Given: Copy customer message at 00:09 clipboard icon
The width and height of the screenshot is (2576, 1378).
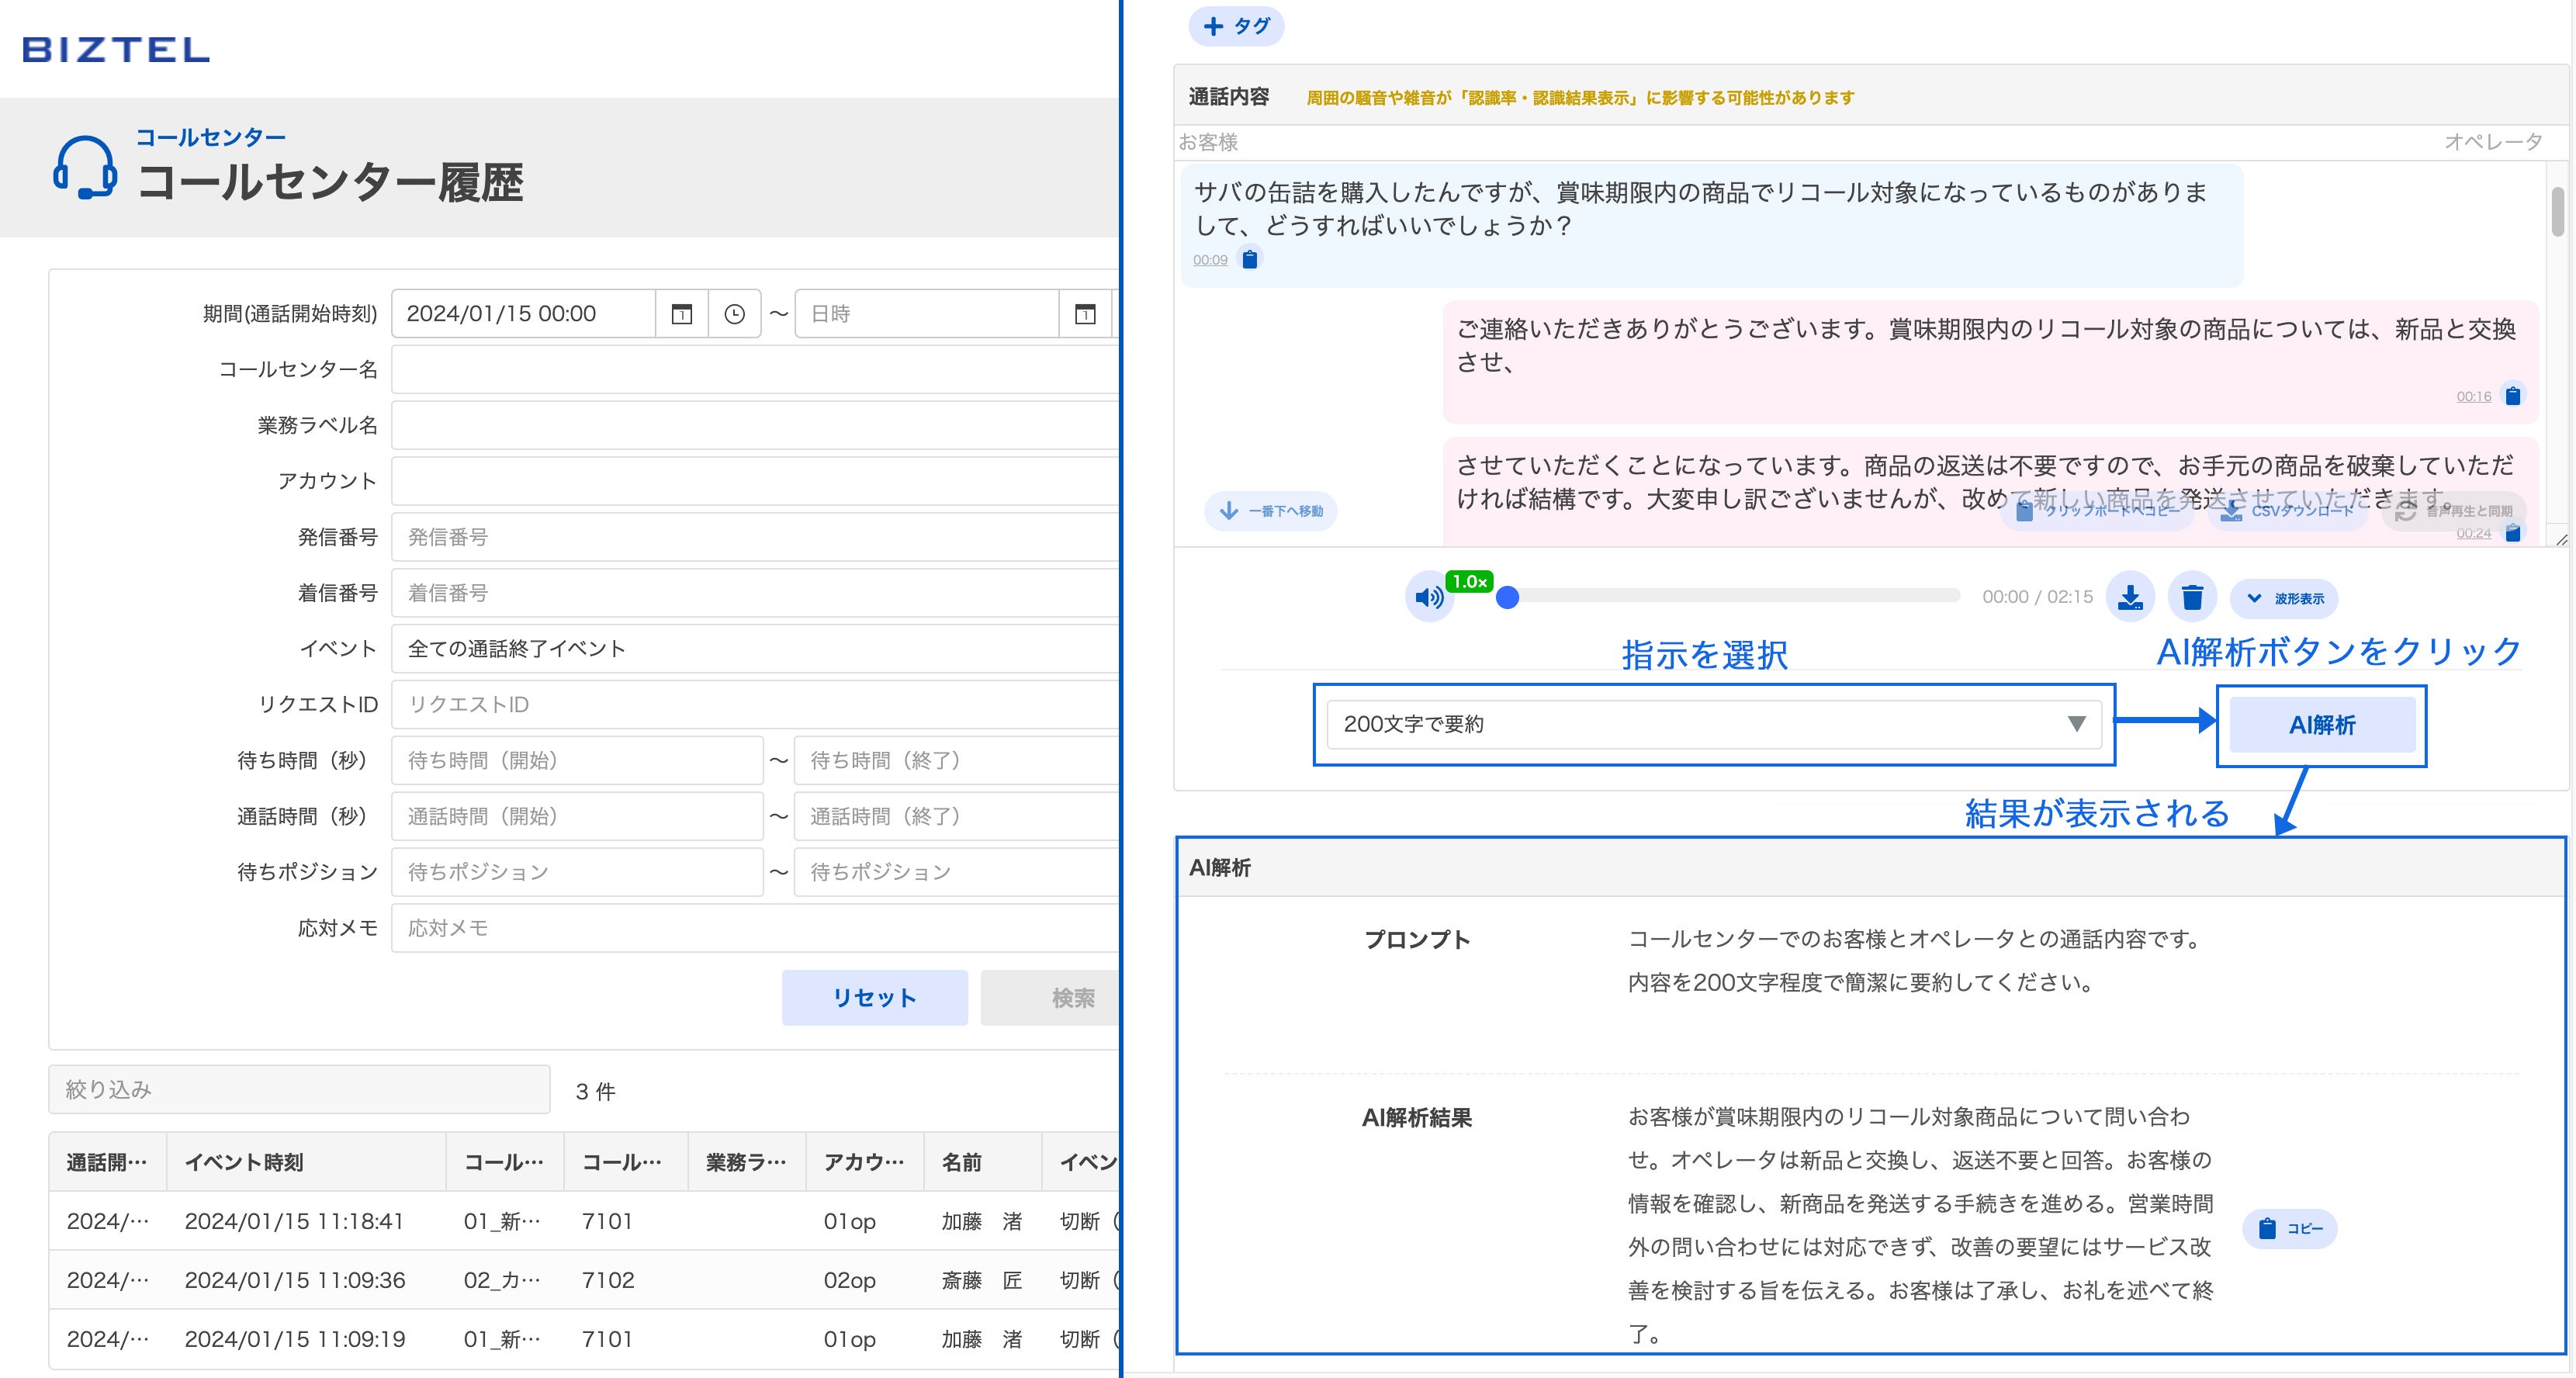Looking at the screenshot, I should tap(1250, 260).
